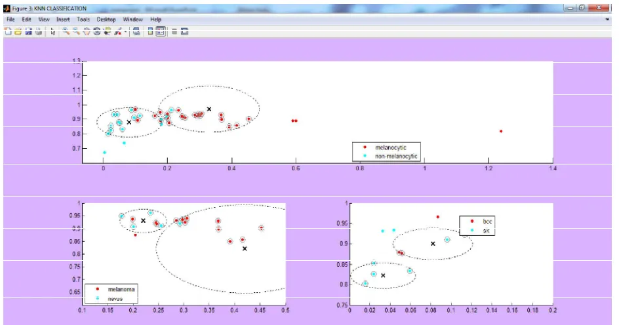The image size is (619, 325).
Task: Click the Hide Plot Tools icon
Action: (174, 32)
